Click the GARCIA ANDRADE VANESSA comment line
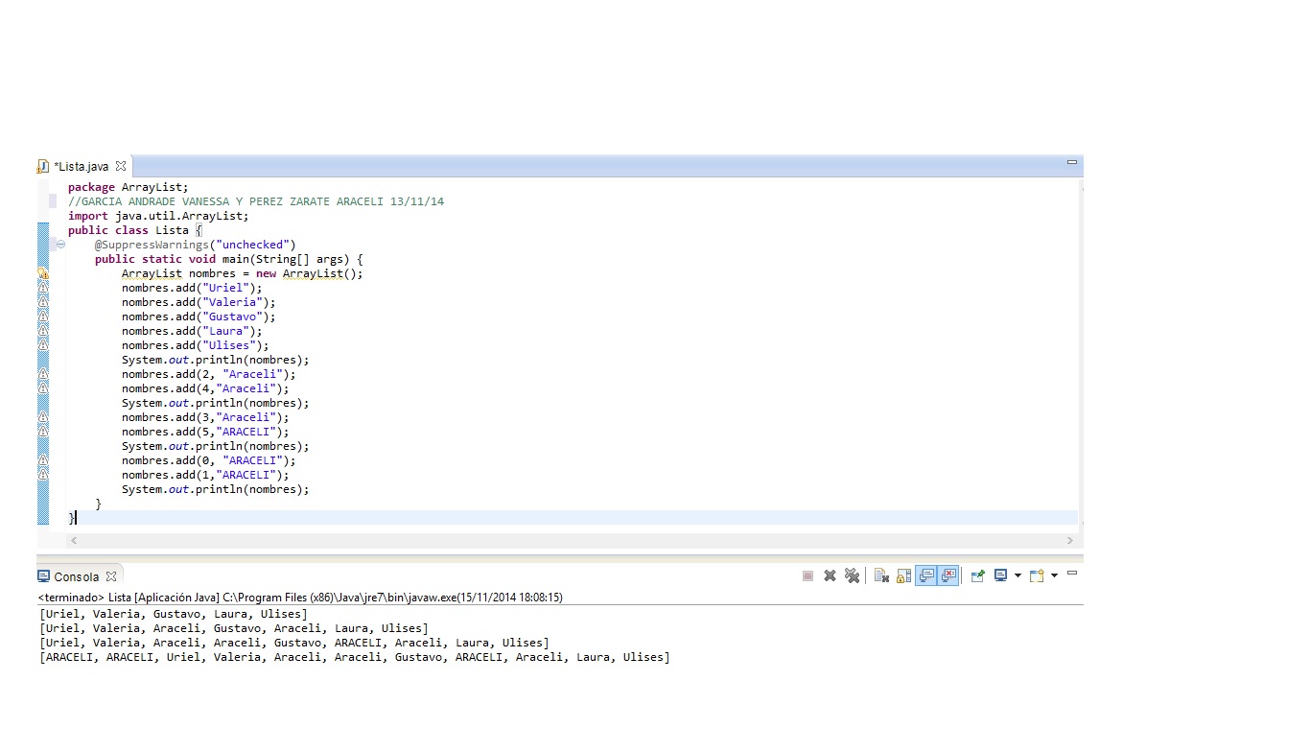 click(256, 201)
